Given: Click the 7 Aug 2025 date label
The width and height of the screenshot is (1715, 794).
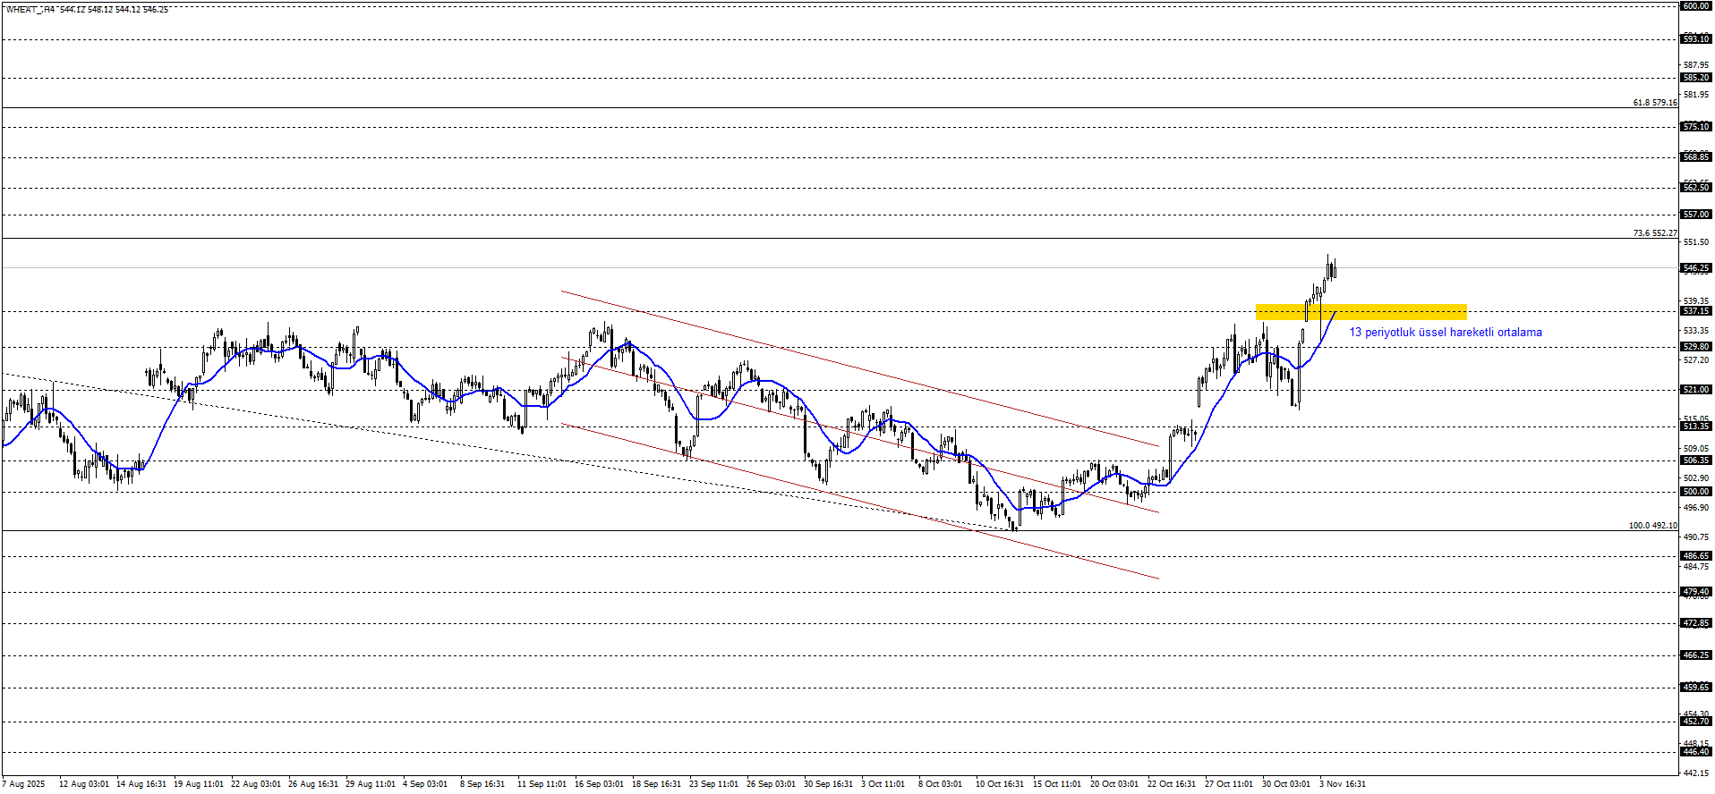Looking at the screenshot, I should 23,784.
